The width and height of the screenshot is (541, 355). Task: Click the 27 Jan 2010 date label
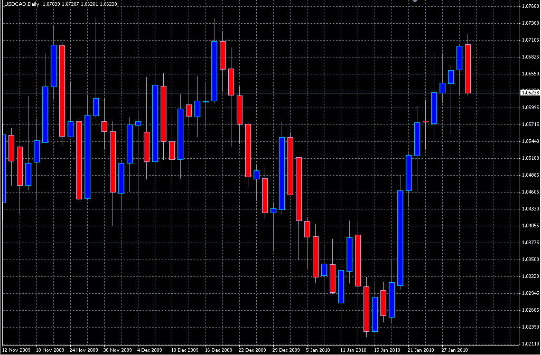pyautogui.click(x=455, y=350)
